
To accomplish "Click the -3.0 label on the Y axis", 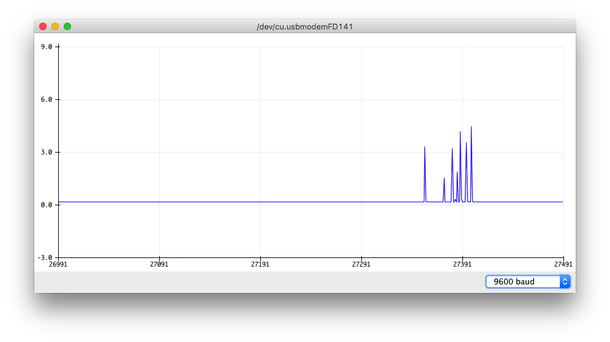I will pyautogui.click(x=45, y=257).
